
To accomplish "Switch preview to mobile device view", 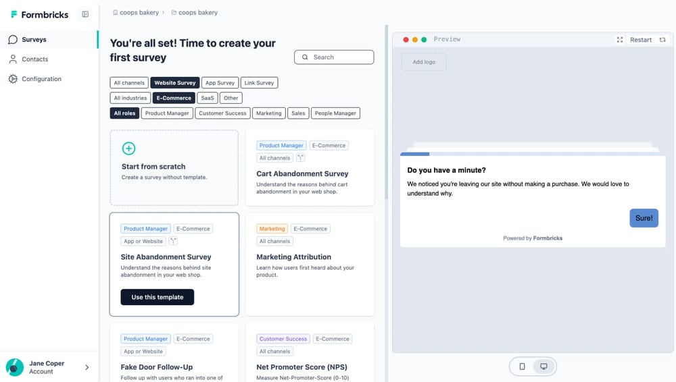I will pyautogui.click(x=522, y=366).
